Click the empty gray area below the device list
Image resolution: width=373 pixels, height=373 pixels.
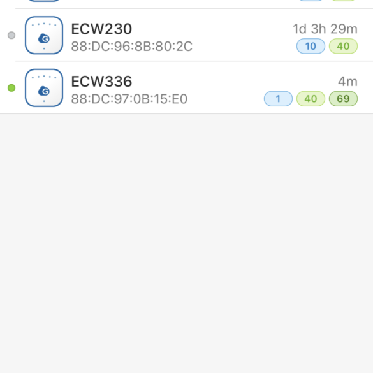(x=186, y=244)
